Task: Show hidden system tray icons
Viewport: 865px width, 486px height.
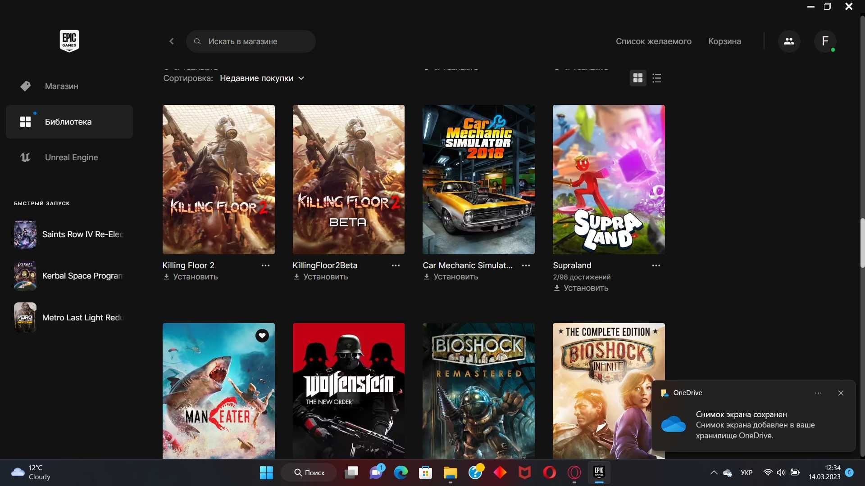Action: pyautogui.click(x=714, y=473)
